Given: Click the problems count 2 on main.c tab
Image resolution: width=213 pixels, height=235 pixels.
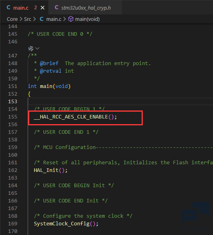Looking at the screenshot, I should (35, 8).
